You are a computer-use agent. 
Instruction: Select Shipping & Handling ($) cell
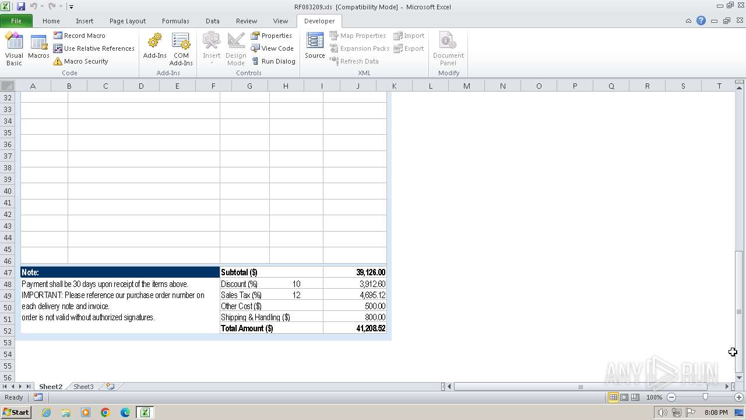[272, 317]
